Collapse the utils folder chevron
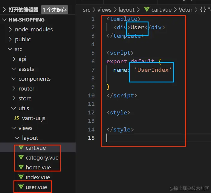This screenshot has height=193, width=211. (13, 108)
